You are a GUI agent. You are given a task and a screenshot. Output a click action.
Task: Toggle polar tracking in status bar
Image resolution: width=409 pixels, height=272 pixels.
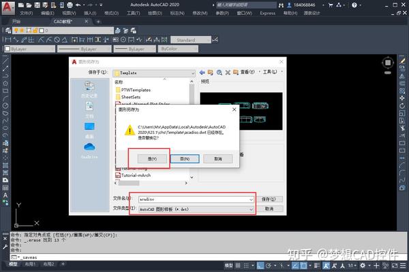(269, 265)
